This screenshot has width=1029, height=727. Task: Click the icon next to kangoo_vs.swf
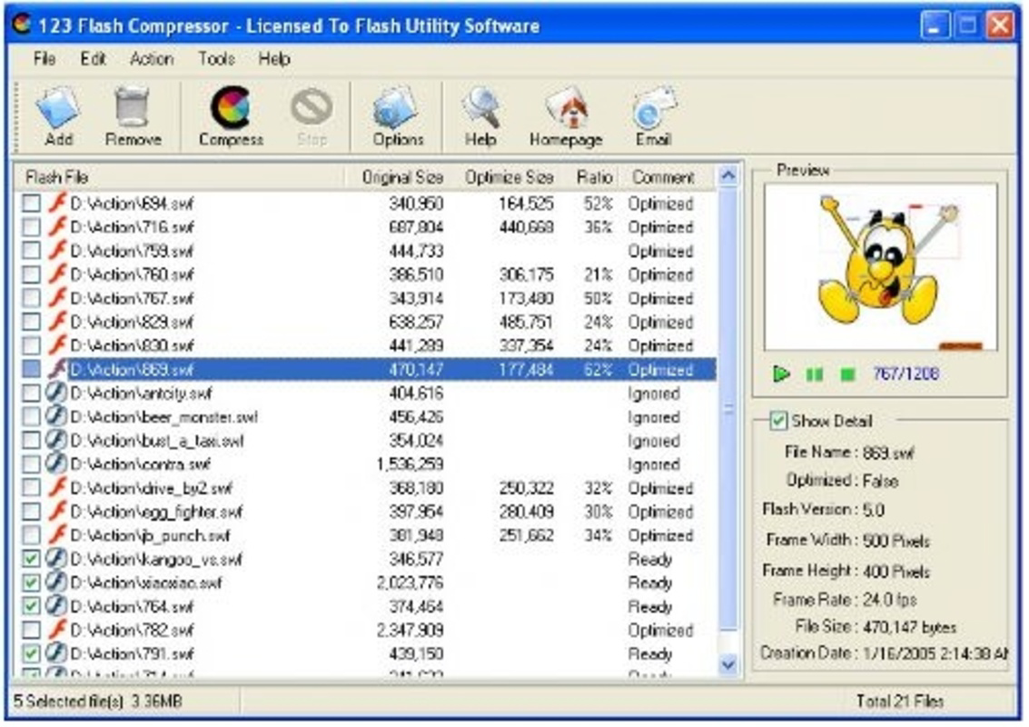[56, 558]
